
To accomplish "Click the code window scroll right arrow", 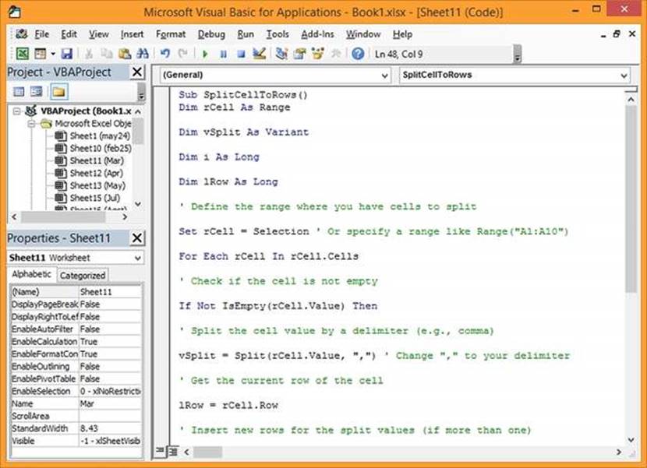I will tap(618, 452).
